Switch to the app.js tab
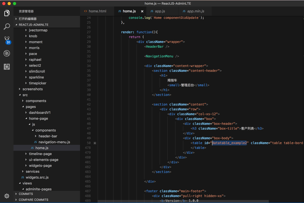The image size is (304, 203). pos(160,11)
